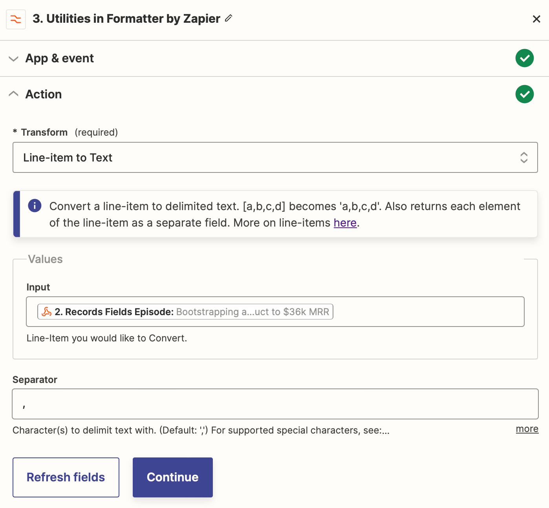The width and height of the screenshot is (549, 508).
Task: Select 'Line-item to Text' in the Transform box
Action: [68, 158]
